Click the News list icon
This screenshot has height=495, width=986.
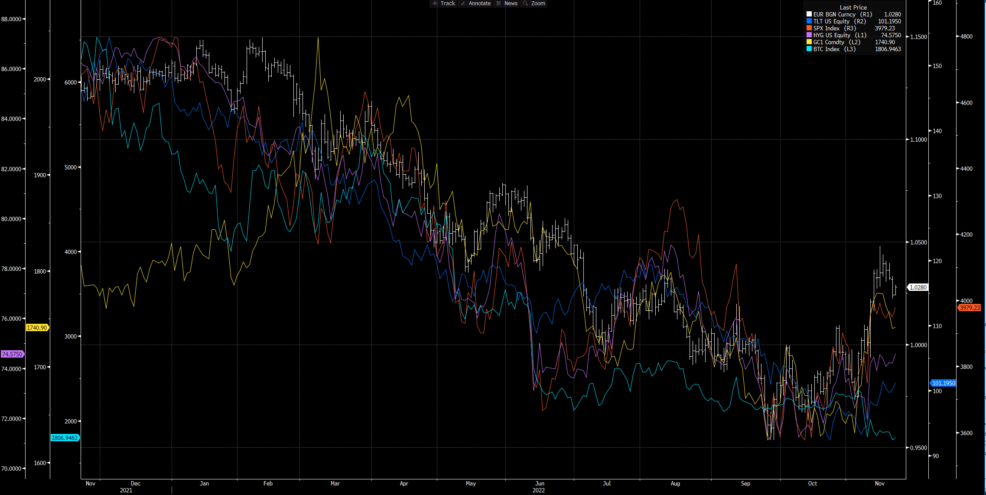(x=498, y=3)
